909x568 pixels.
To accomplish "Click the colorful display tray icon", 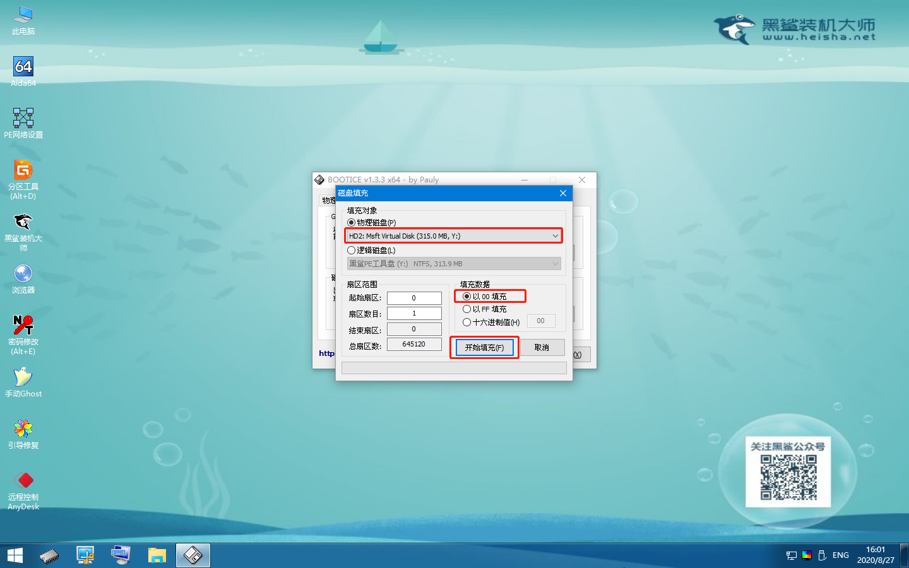I will [x=807, y=555].
